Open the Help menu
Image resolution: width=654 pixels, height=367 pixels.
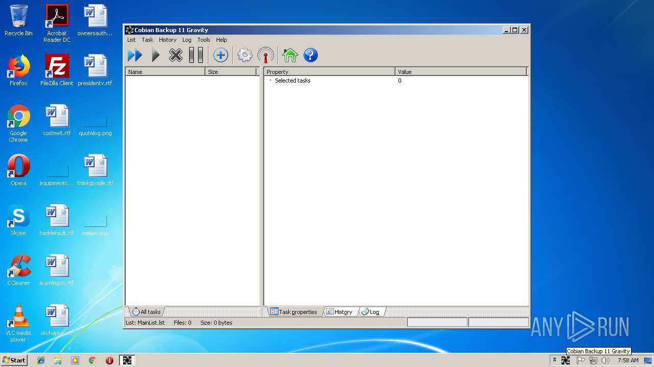tap(221, 40)
